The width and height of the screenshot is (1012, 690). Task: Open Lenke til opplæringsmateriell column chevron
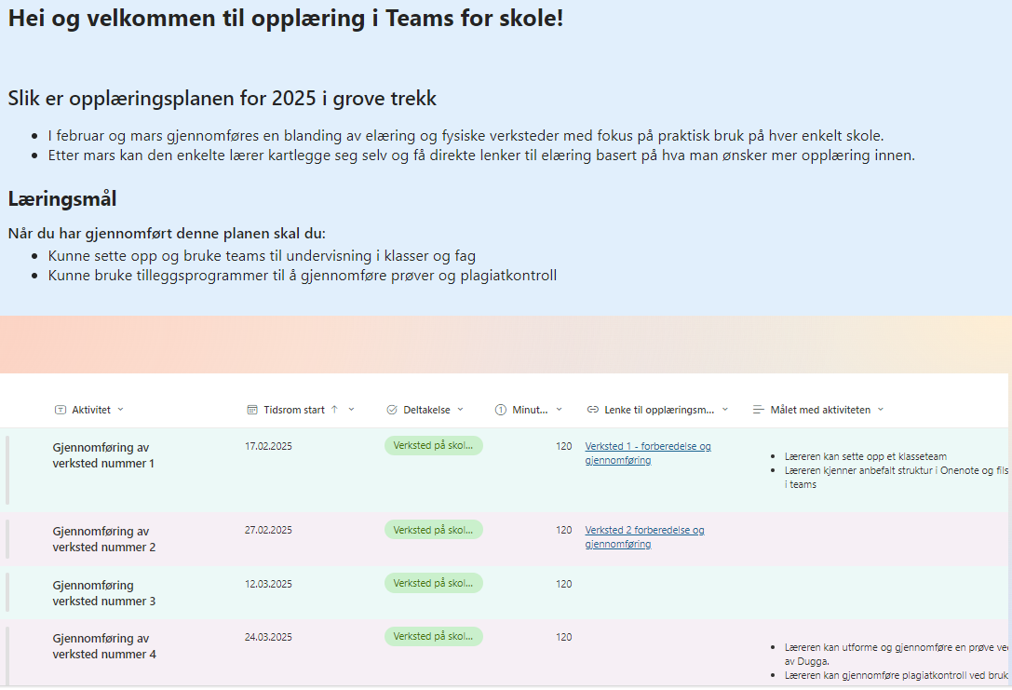tap(725, 410)
